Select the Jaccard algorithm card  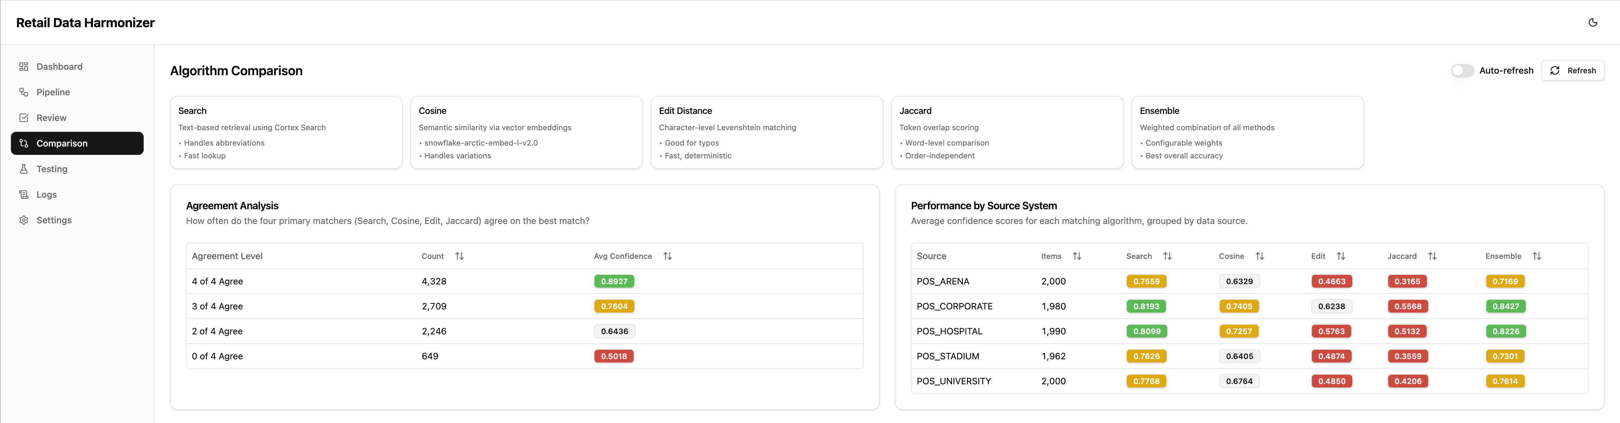tap(1007, 132)
